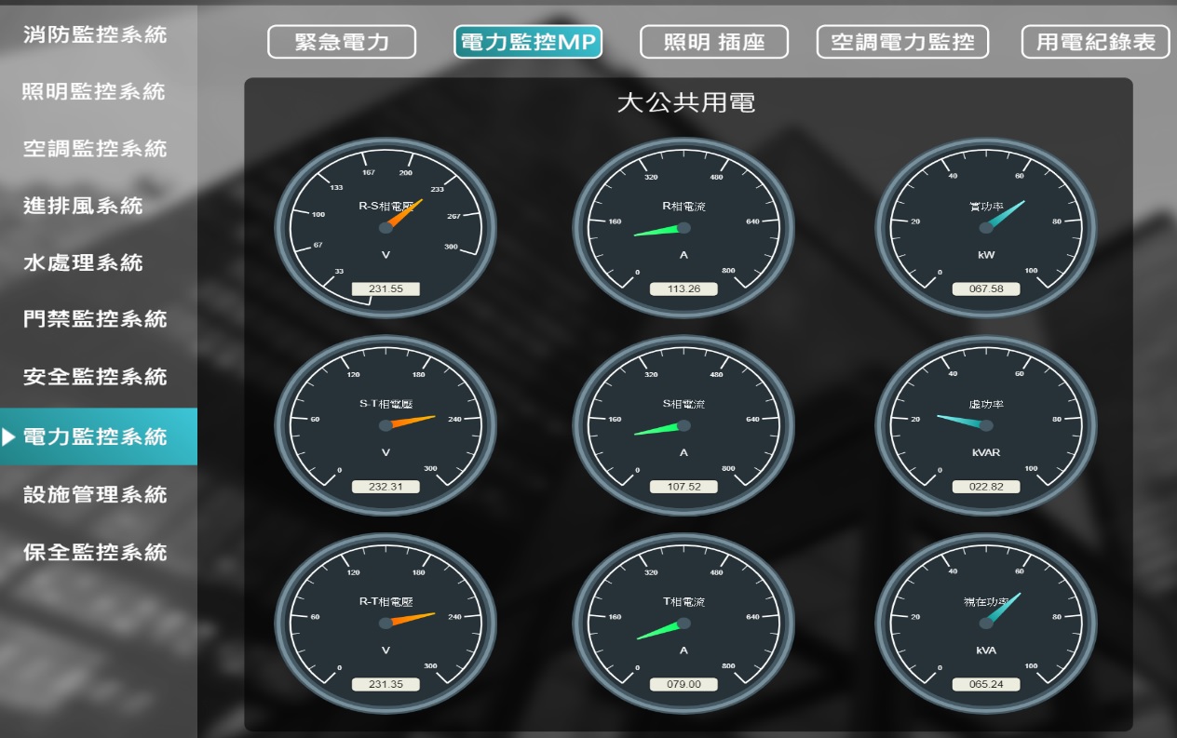Image resolution: width=1177 pixels, height=738 pixels.
Task: Open 空調電力監控 monitoring
Action: pos(902,41)
